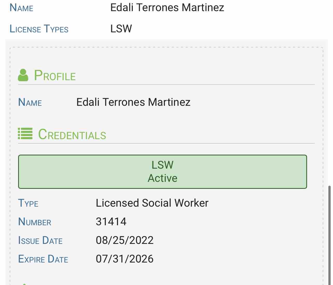333x285 pixels.
Task: Click the License Types label
Action: [39, 29]
